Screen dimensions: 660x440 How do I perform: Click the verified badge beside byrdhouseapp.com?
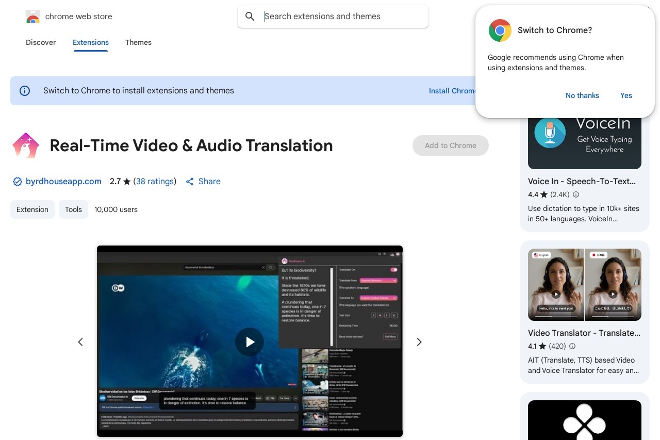coord(17,182)
